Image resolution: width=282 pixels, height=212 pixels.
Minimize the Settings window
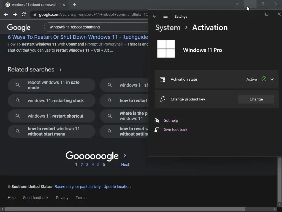click(254, 14)
